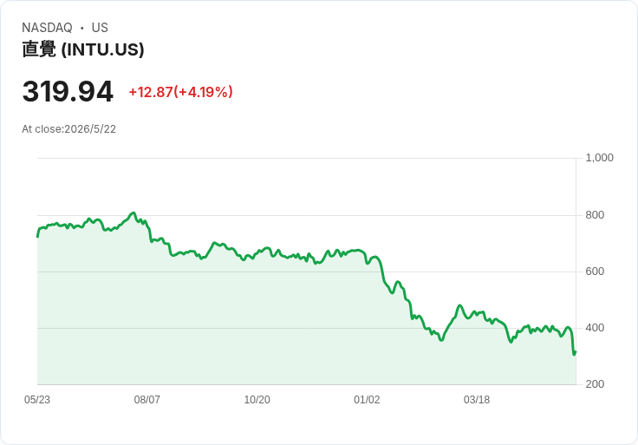
Task: Click the 05/23 date axis label
Action: 37,400
